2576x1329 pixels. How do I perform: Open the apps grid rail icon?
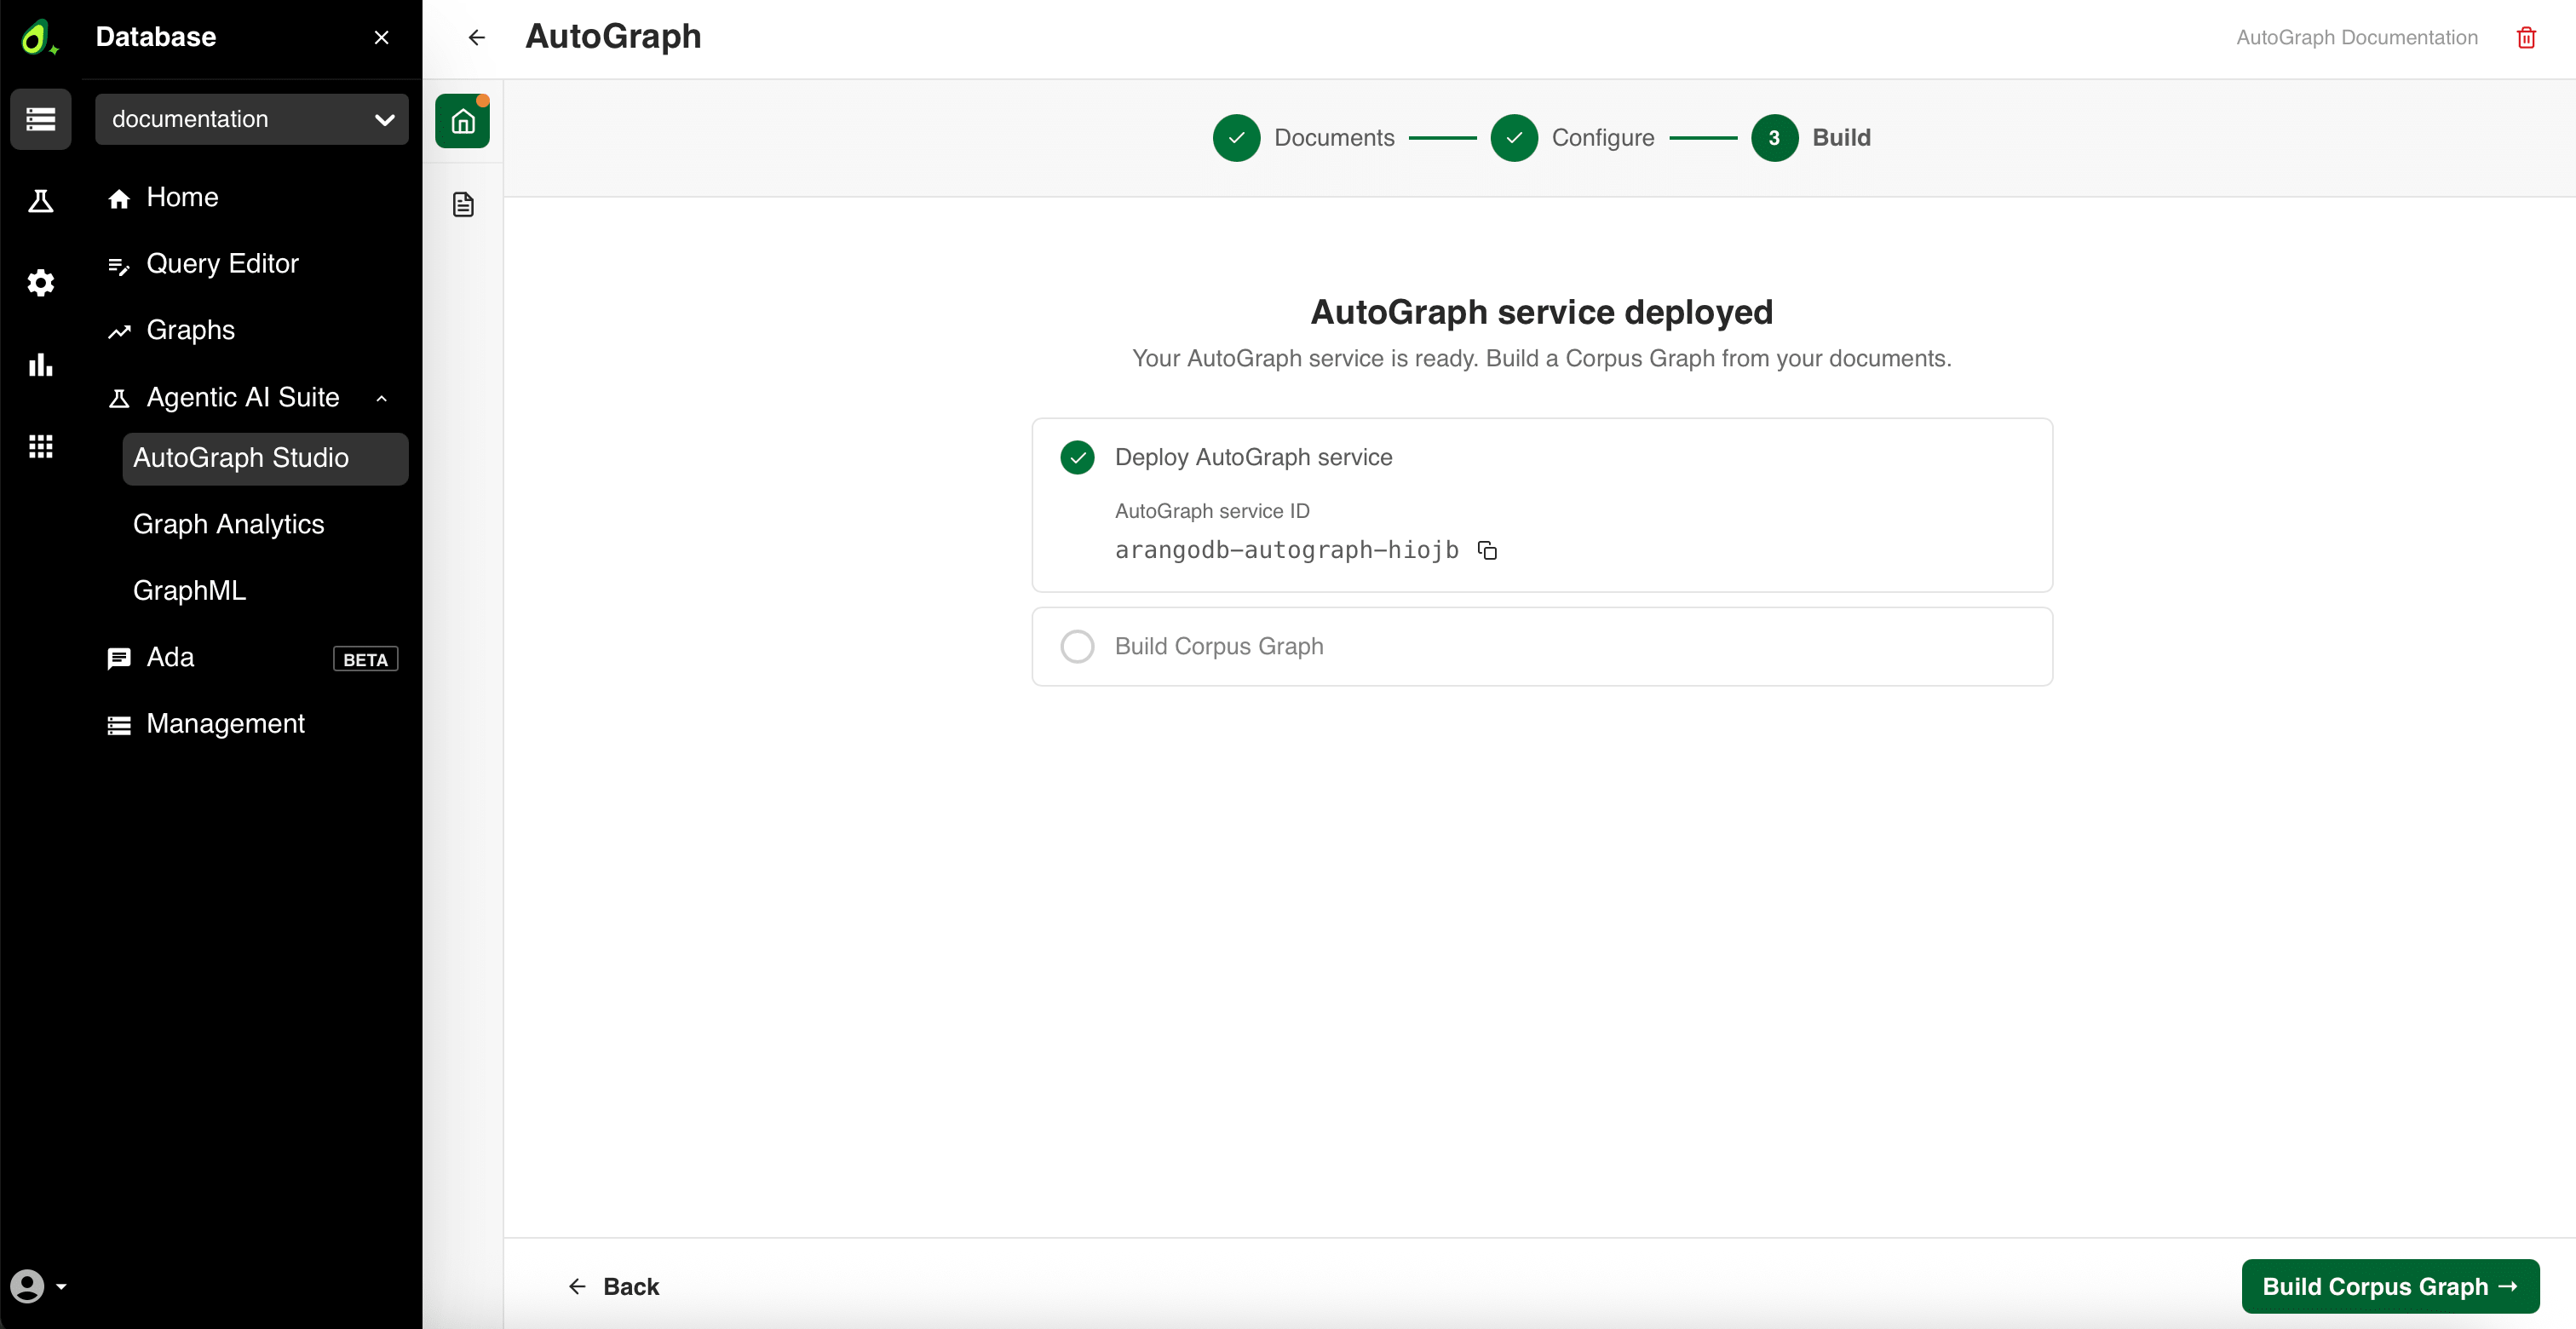40,446
